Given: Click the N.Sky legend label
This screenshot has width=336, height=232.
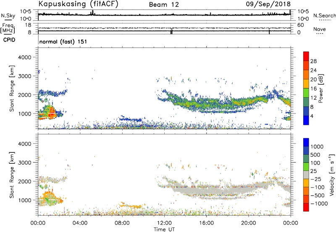Looking at the screenshot, I should 8,15.
